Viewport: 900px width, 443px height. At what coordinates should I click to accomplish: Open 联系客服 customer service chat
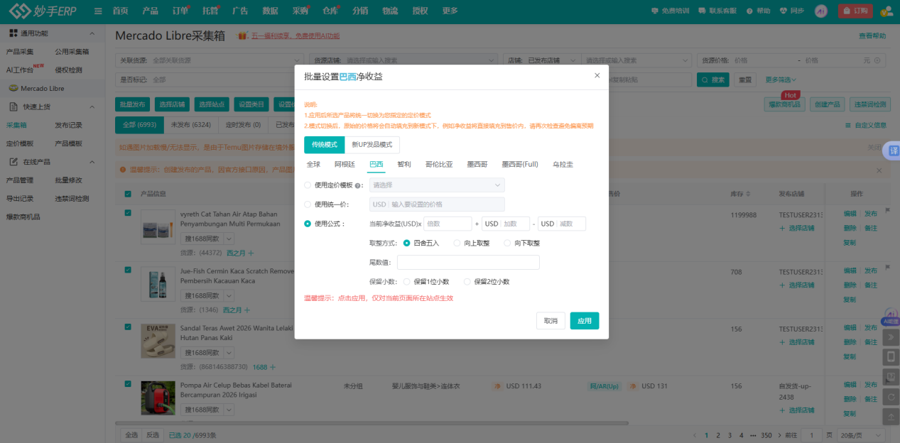(716, 11)
